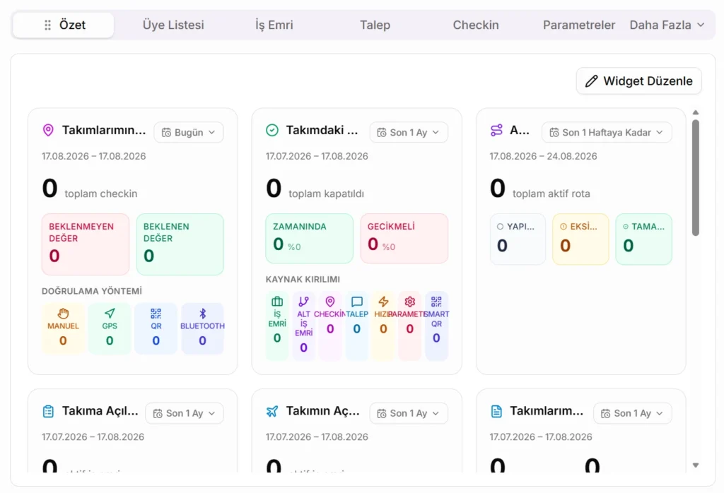Click the date range 17.08.2026 – 24.08.2026
Image resolution: width=724 pixels, height=493 pixels.
(x=543, y=156)
